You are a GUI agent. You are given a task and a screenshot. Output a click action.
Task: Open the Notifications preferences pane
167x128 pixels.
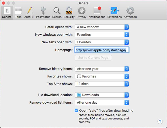click(97, 13)
